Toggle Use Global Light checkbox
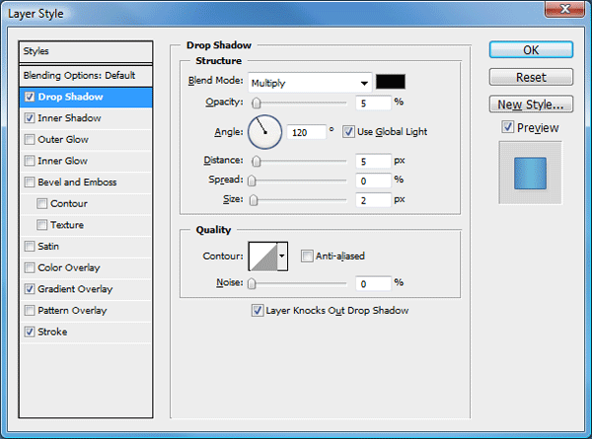Viewport: 592px width, 439px height. click(348, 132)
